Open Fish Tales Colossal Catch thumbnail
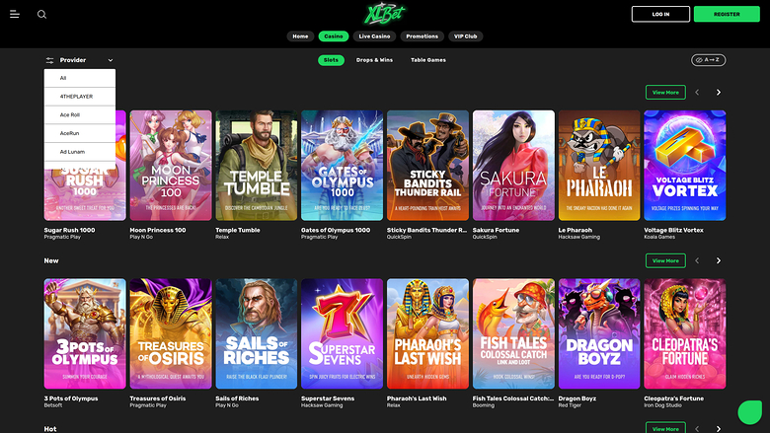770x433 pixels. [513, 334]
